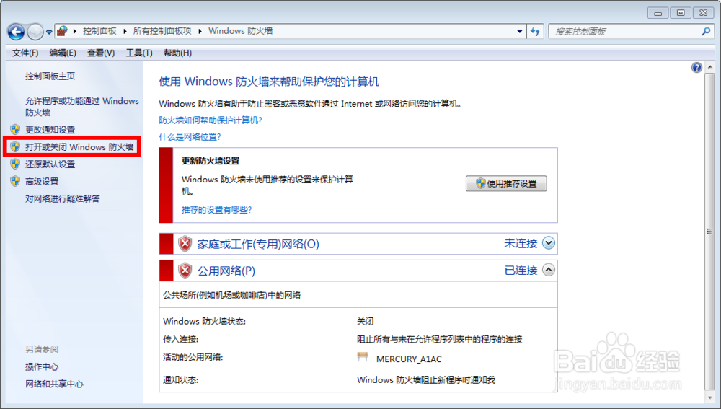This screenshot has height=409, width=721.
Task: Click the back navigation arrow button
Action: (16, 32)
